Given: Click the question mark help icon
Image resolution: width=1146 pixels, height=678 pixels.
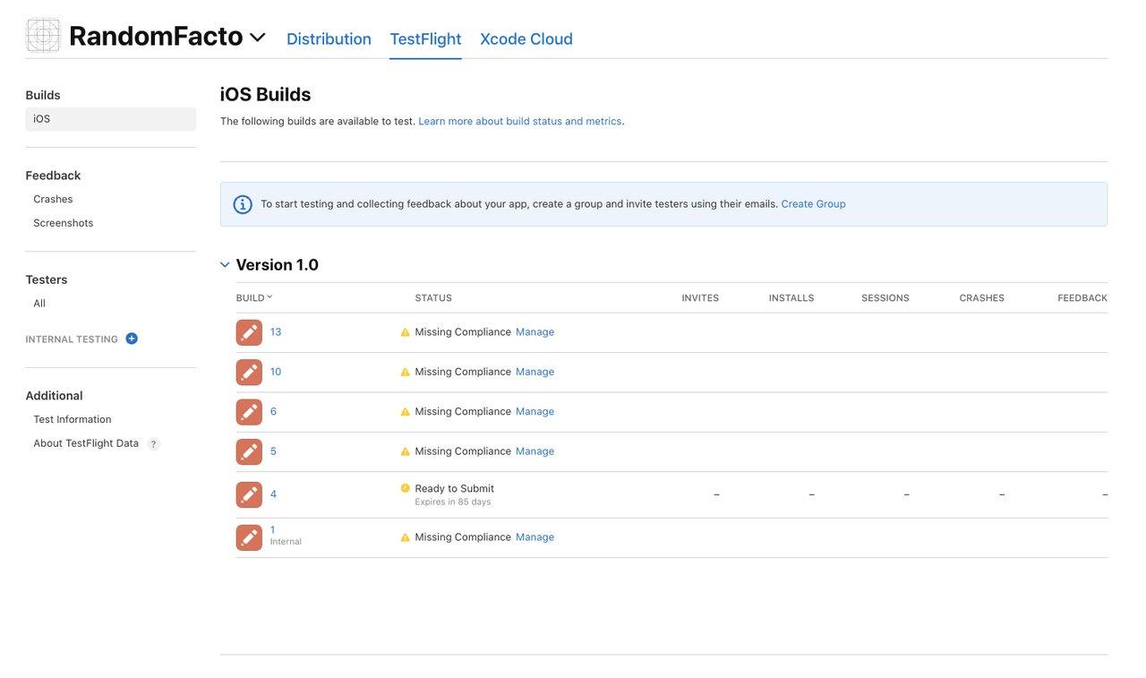Looking at the screenshot, I should (153, 444).
